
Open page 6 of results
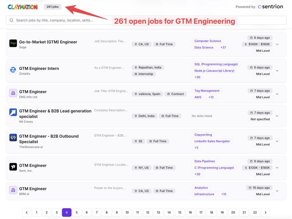coord(87,212)
